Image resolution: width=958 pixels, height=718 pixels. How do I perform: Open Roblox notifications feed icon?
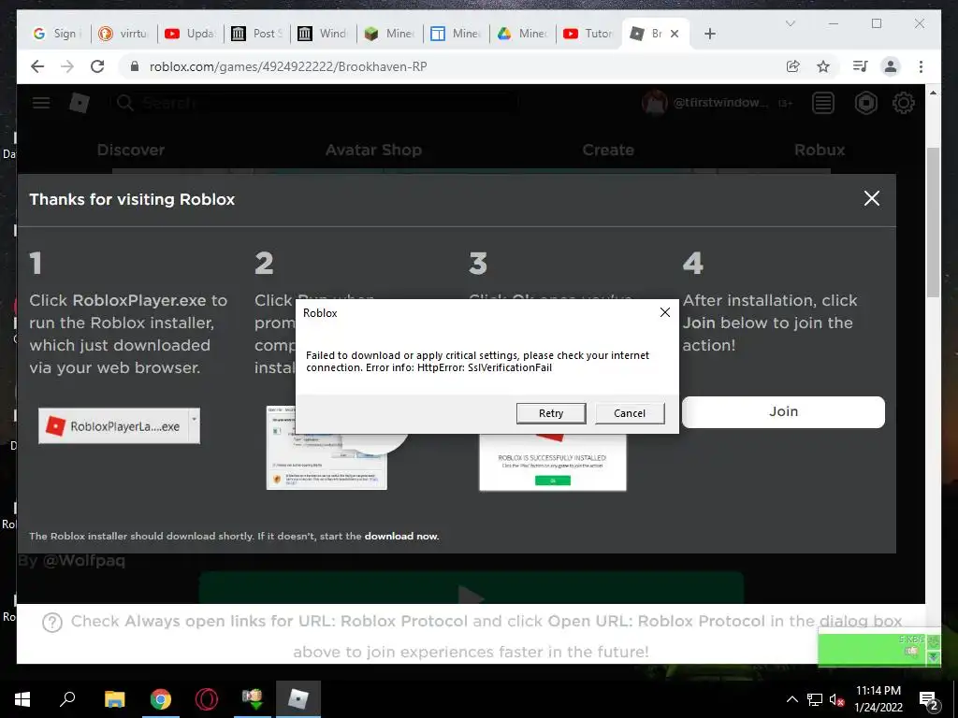click(822, 103)
